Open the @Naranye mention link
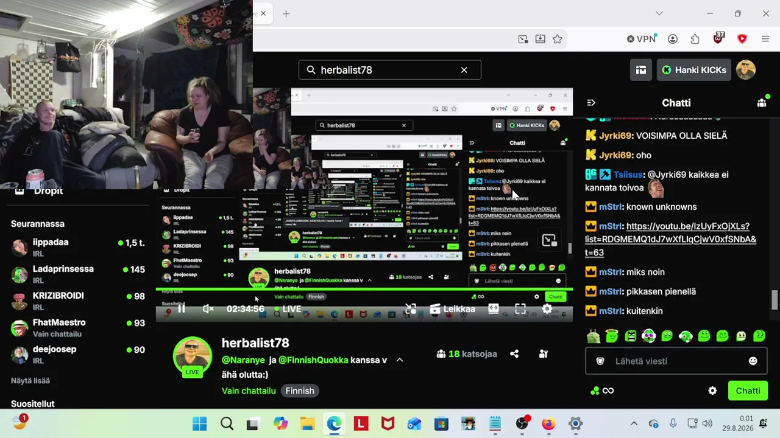Viewport: 780px width, 438px height. point(243,360)
